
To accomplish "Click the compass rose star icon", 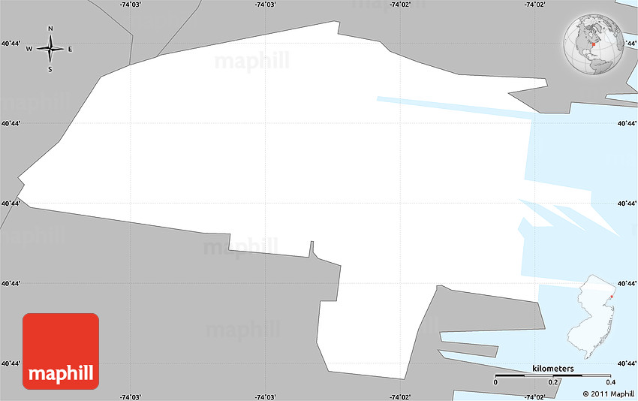I will click(x=50, y=50).
